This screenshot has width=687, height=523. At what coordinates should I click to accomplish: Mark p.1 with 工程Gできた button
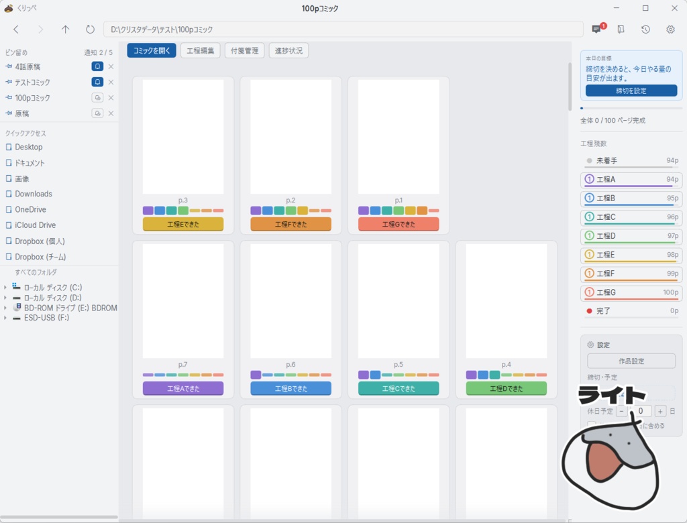coord(399,224)
